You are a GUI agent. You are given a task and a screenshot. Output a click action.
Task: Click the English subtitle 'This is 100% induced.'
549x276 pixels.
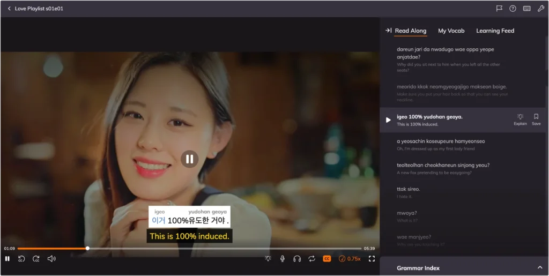[x=189, y=236]
